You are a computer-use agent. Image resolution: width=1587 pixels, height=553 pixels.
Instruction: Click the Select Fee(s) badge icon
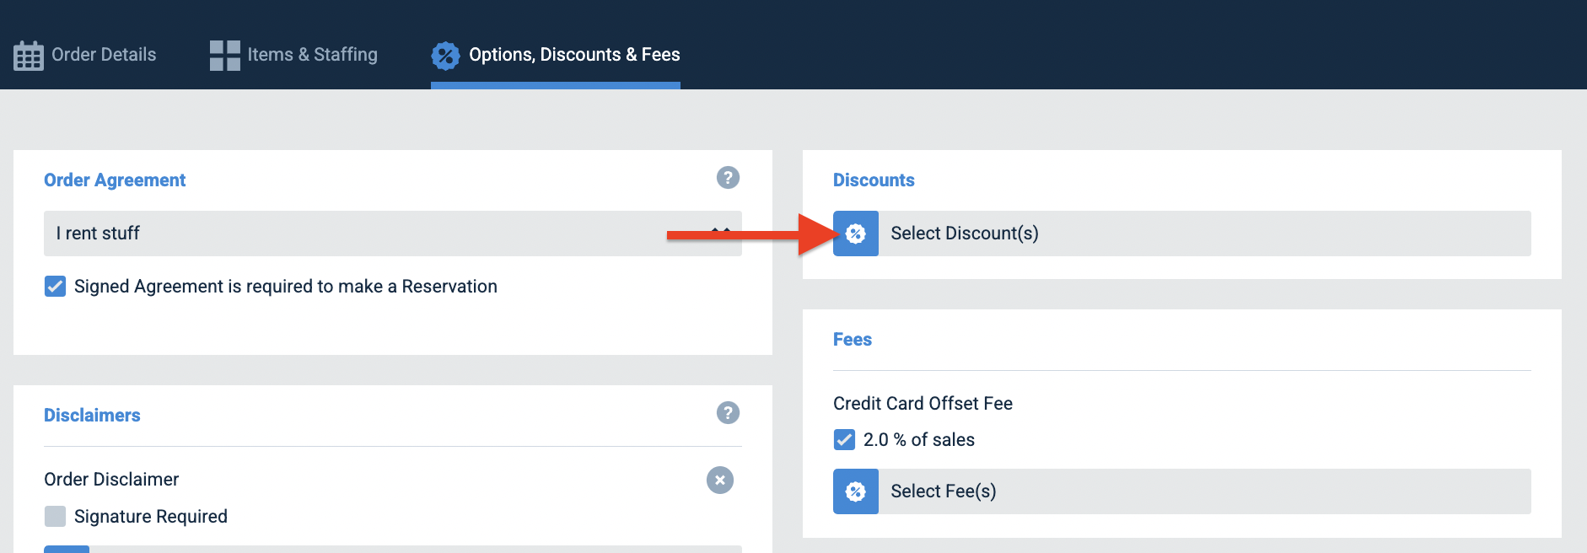click(856, 491)
